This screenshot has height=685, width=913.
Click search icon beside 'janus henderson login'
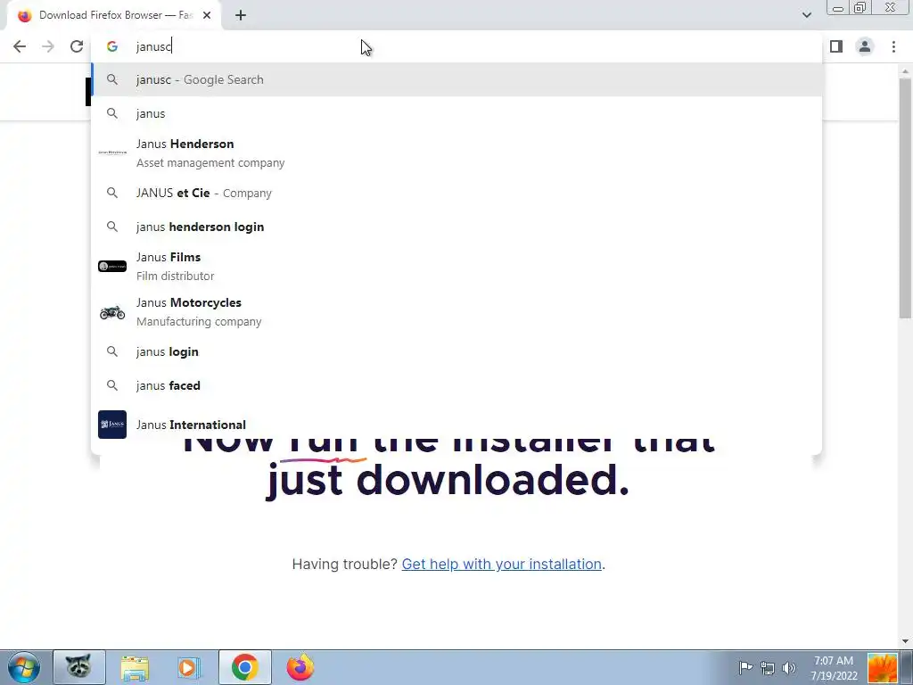coord(112,227)
